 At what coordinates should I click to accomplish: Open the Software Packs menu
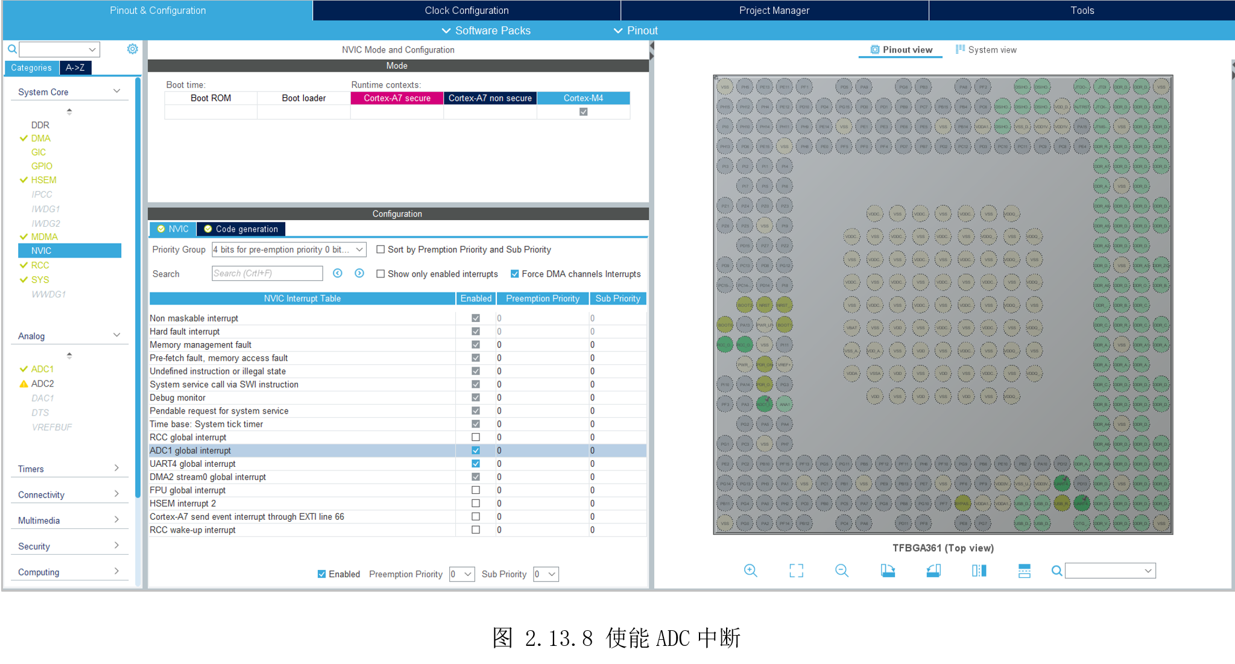[x=486, y=31]
